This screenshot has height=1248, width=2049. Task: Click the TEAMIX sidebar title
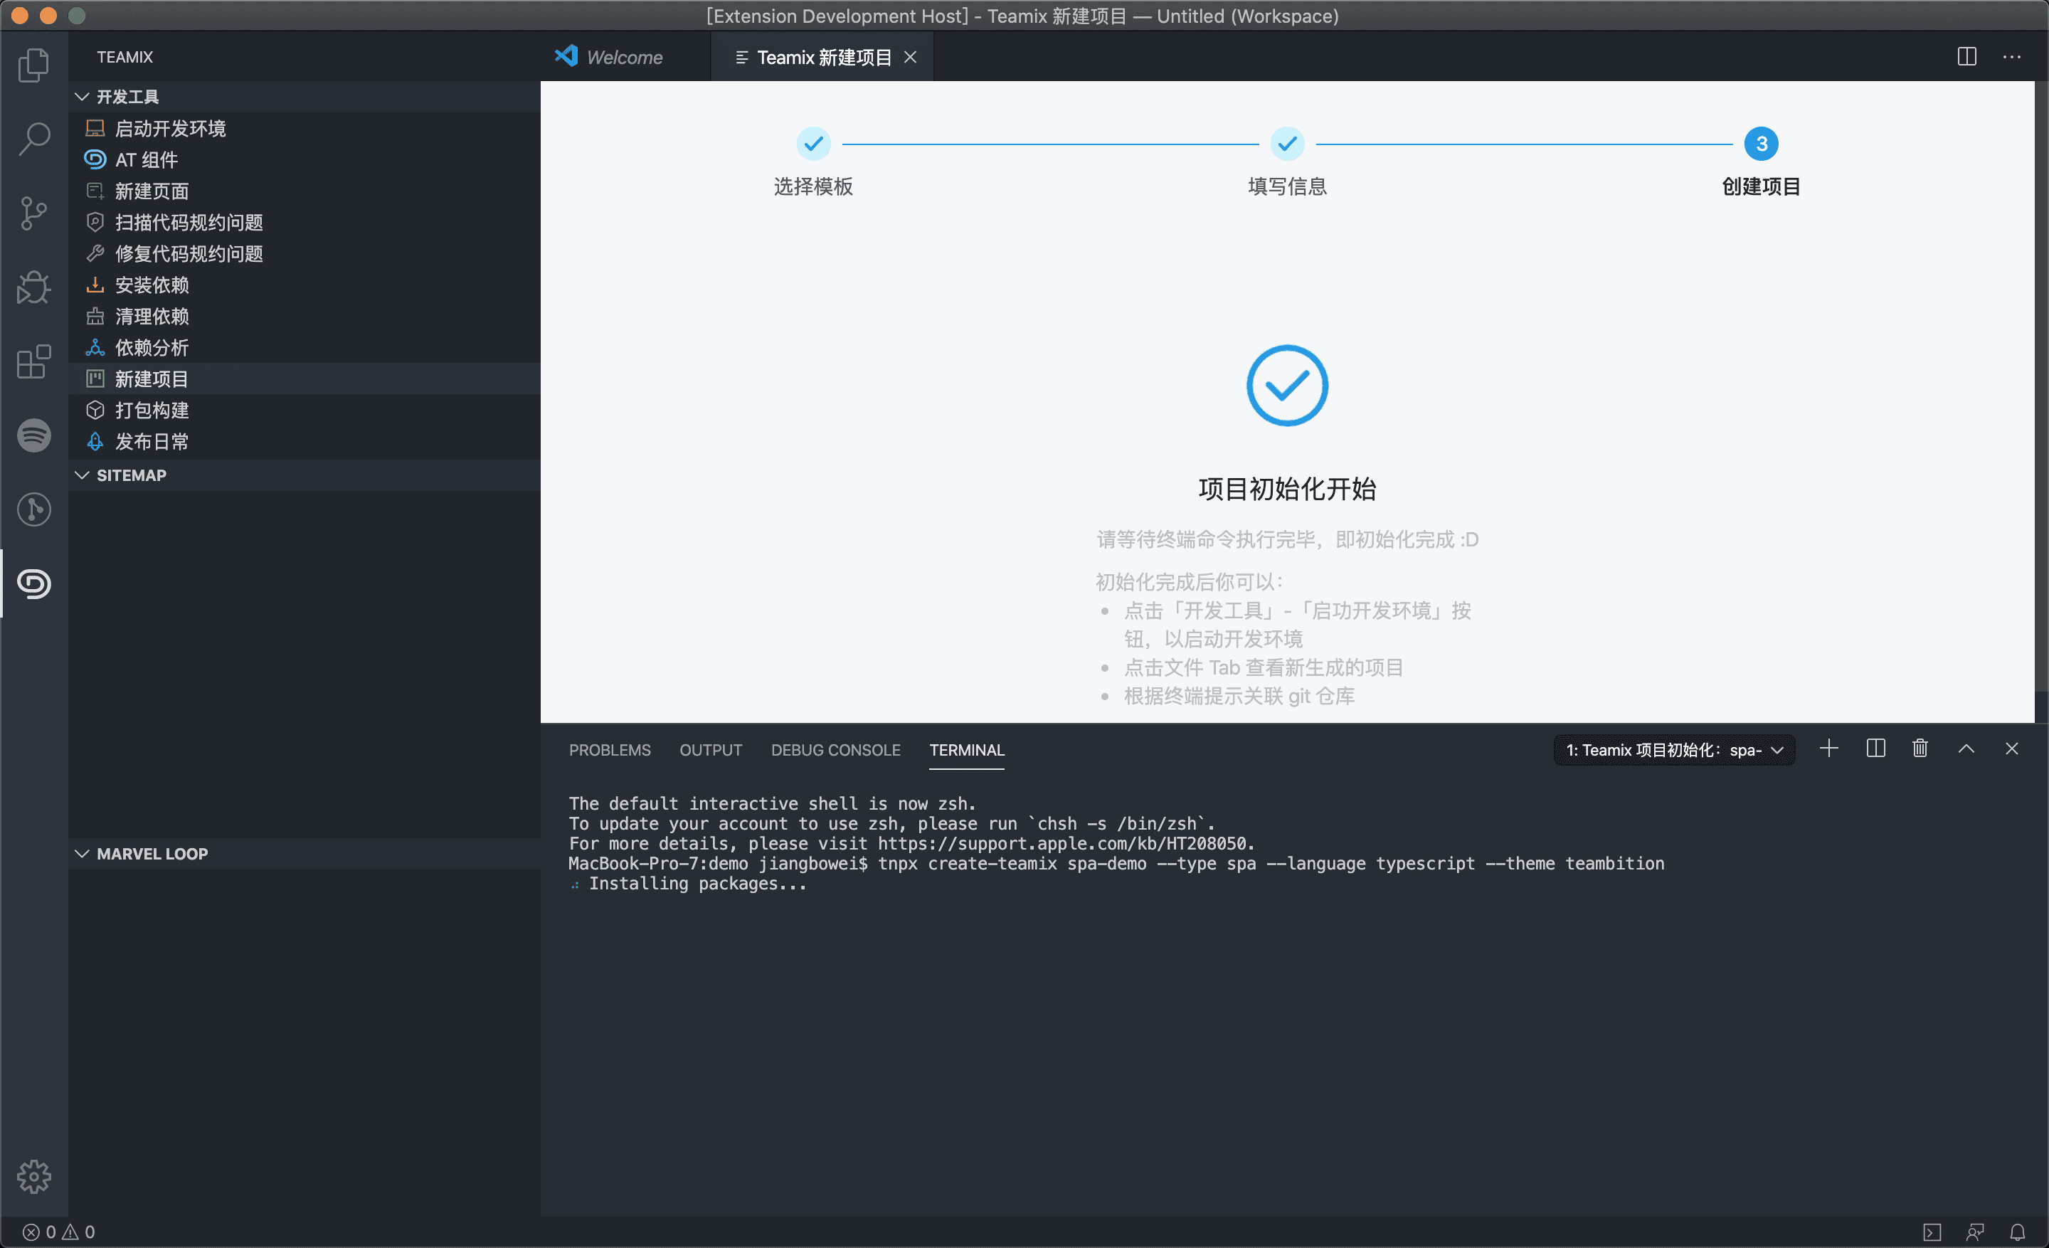[125, 56]
